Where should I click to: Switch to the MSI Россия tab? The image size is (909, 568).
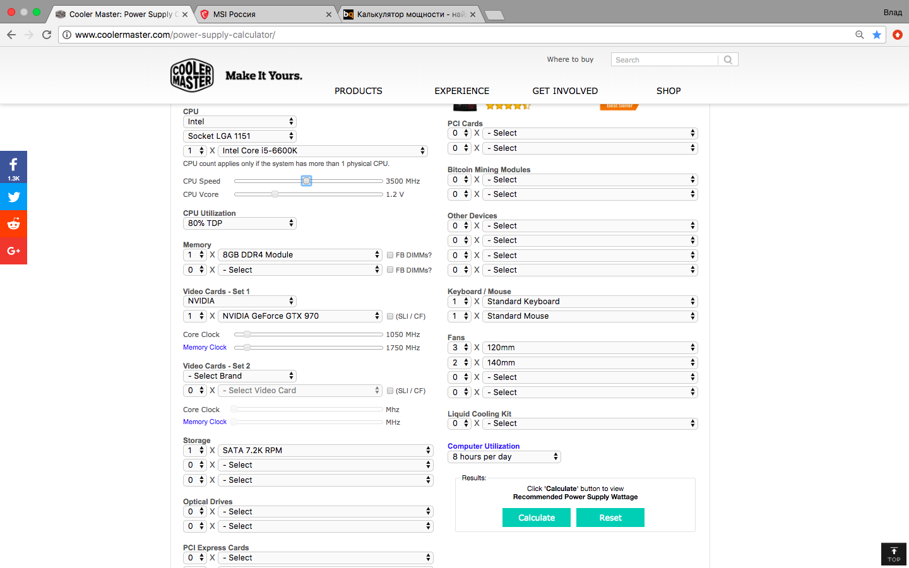coord(265,14)
